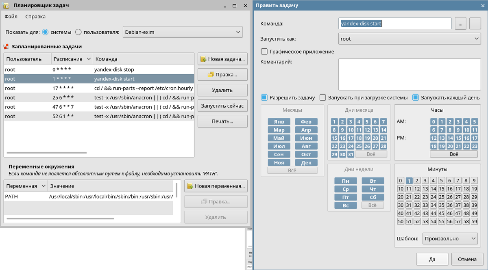
Task: Click the Значение column header
Action: pyautogui.click(x=110, y=186)
